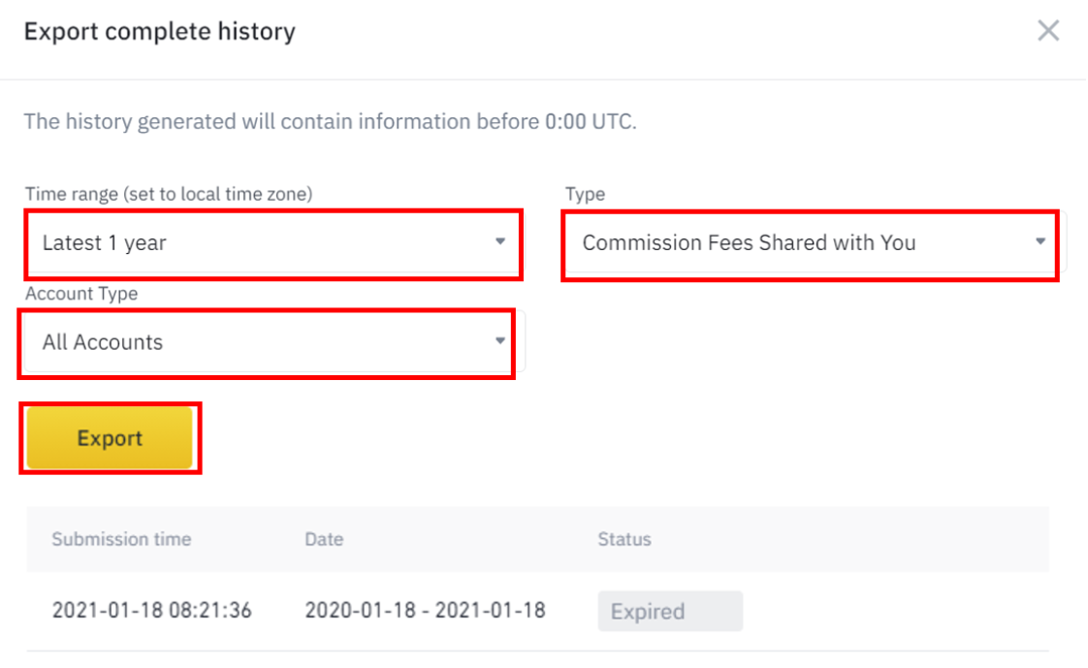Viewport: 1088px width, 668px height.
Task: Open the Commission Fees Shared with You dropdown
Action: pos(810,243)
